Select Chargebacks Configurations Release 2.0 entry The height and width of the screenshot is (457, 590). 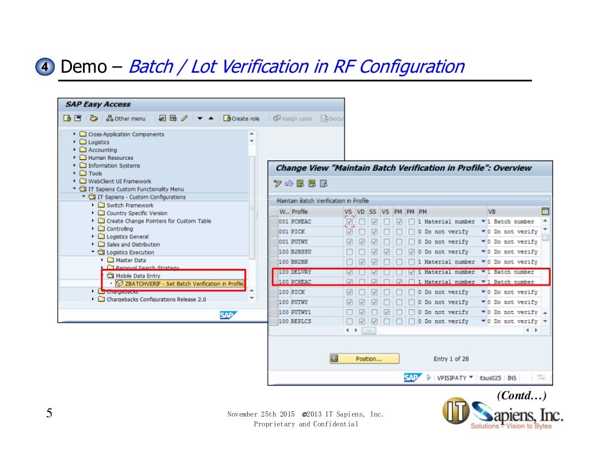click(x=156, y=299)
